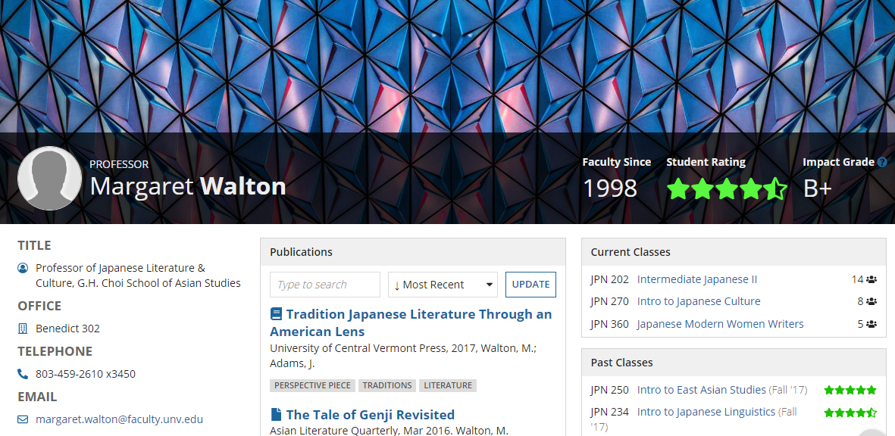Select the PERSPECTIVE PIECE tag
Image resolution: width=895 pixels, height=436 pixels.
tap(312, 385)
